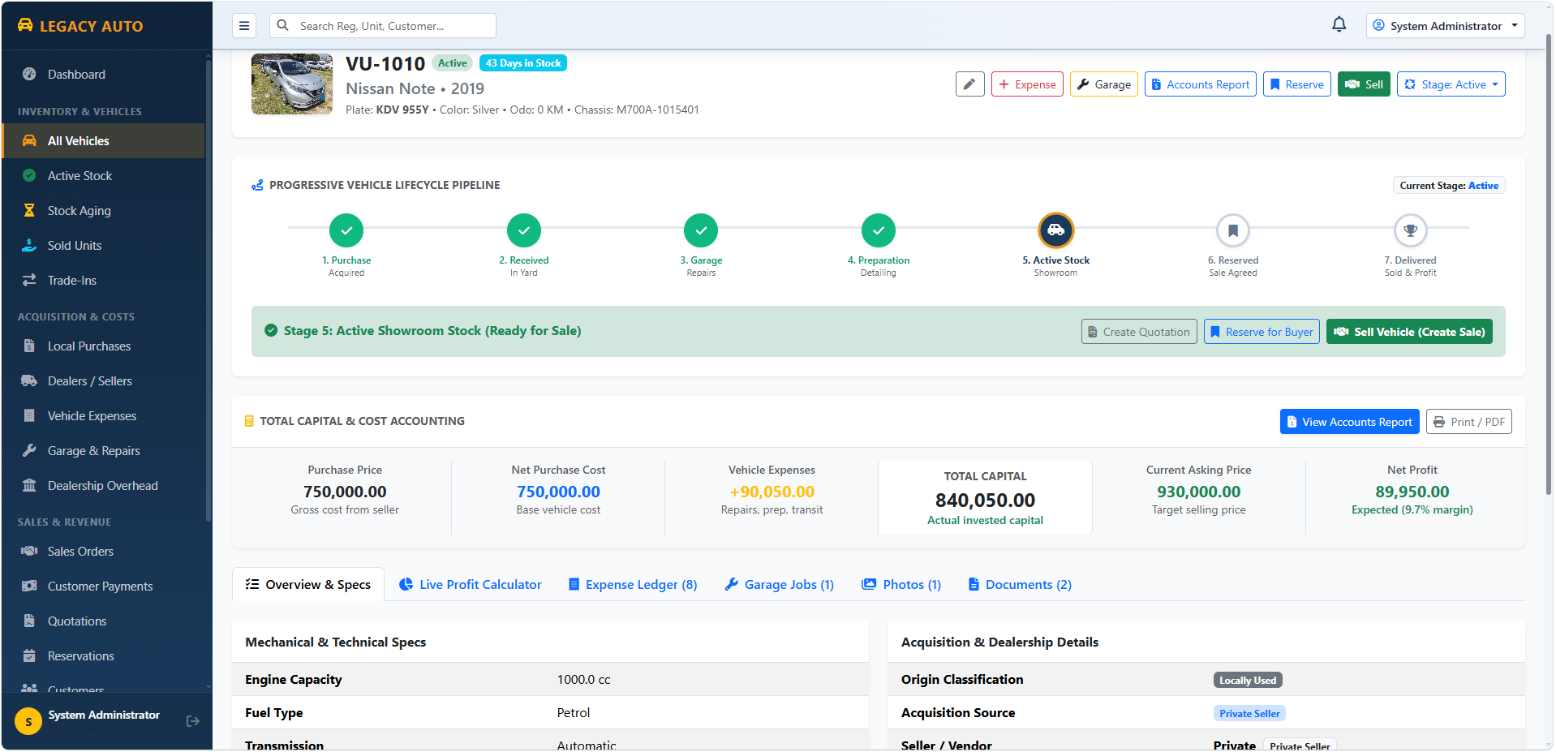1556x752 pixels.
Task: Select the Received stage checkmark circle
Action: click(x=524, y=230)
